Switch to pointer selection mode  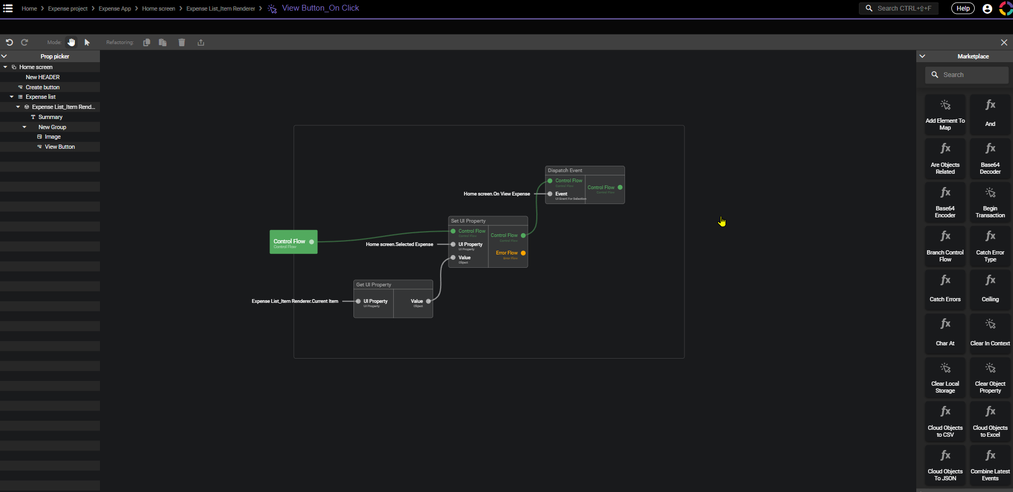[x=87, y=42]
